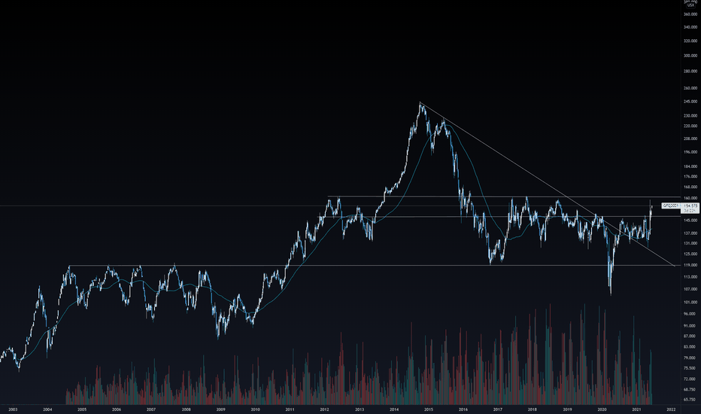Image resolution: width=701 pixels, height=414 pixels.
Task: Click the 125.000 price scale label
Action: click(690, 254)
